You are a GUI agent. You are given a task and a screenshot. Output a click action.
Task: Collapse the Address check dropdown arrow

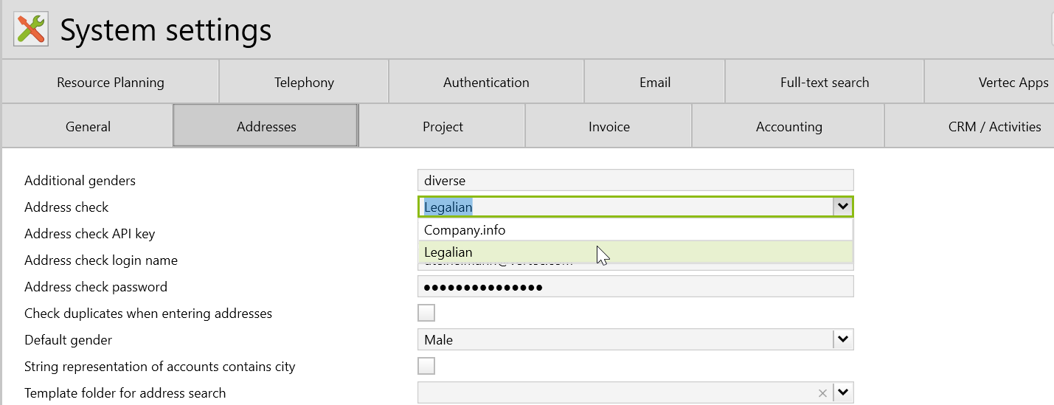842,207
